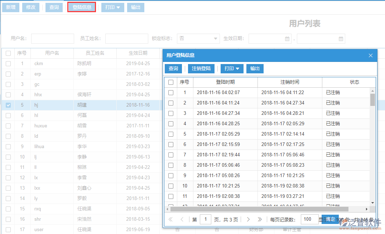This screenshot has width=385, height=234.
Task: Select the highlighted 登陆信息 toolbar item
Action: 81,7
